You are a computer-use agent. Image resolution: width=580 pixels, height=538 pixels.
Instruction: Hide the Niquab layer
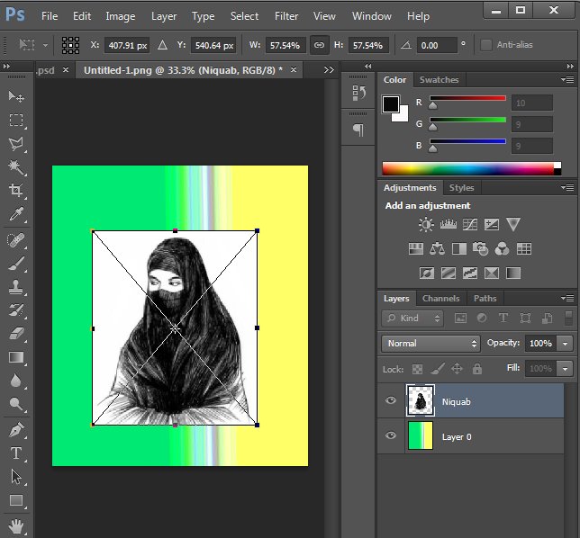coord(391,401)
